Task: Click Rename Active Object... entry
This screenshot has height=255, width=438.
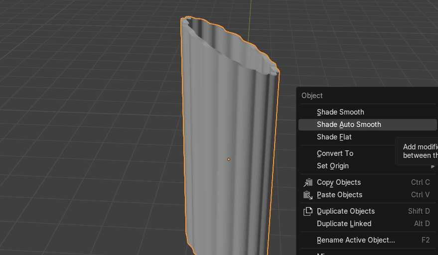Action: [x=356, y=240]
